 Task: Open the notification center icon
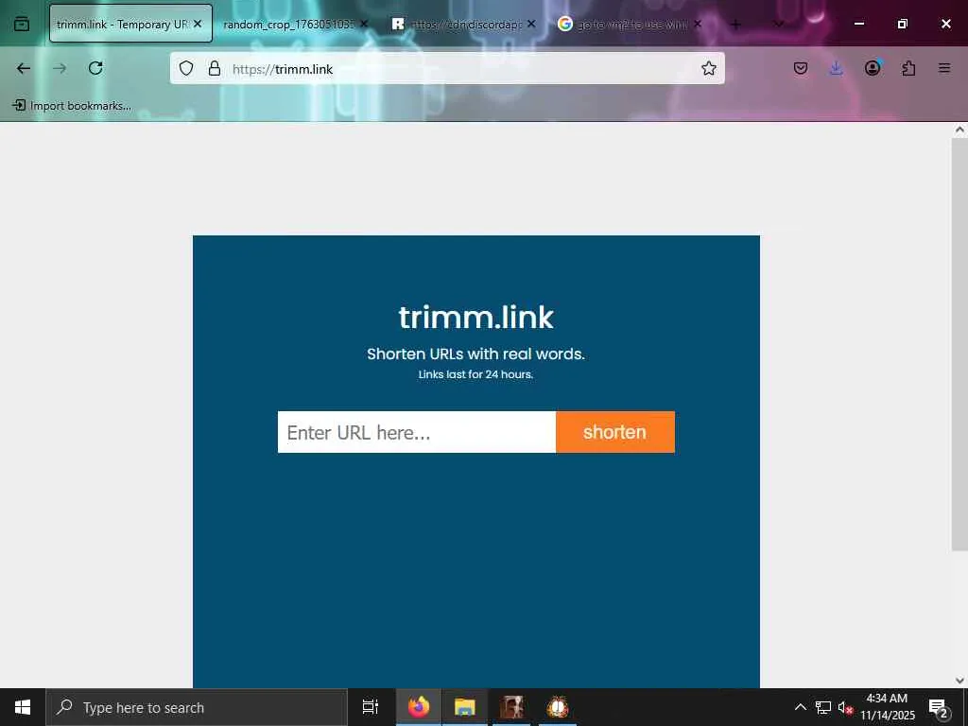939,708
